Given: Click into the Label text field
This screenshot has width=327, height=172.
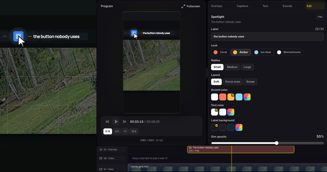Looking at the screenshot, I should pyautogui.click(x=267, y=37).
